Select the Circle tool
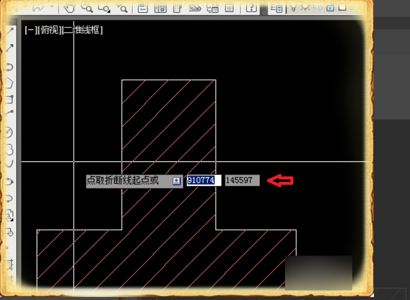The height and width of the screenshot is (300, 410). pos(10,132)
